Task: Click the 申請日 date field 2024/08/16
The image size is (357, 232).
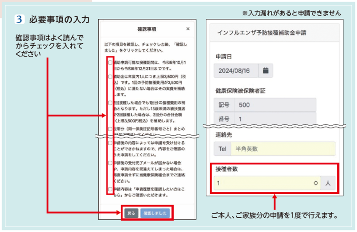Action: tap(236, 71)
